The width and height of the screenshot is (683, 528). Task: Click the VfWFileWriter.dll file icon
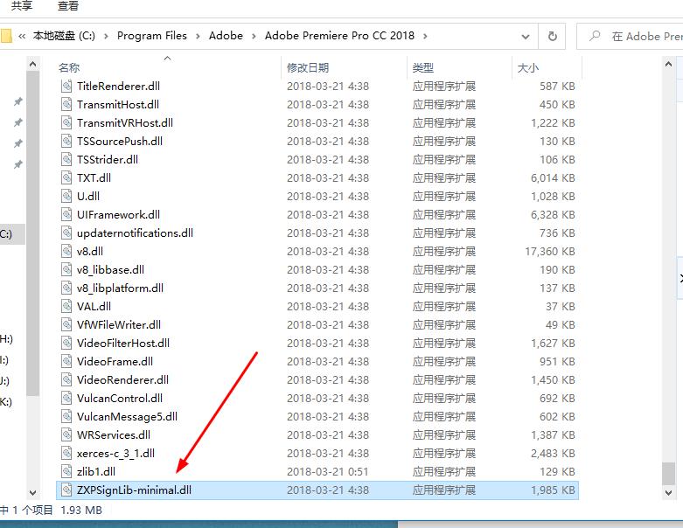[x=66, y=324]
